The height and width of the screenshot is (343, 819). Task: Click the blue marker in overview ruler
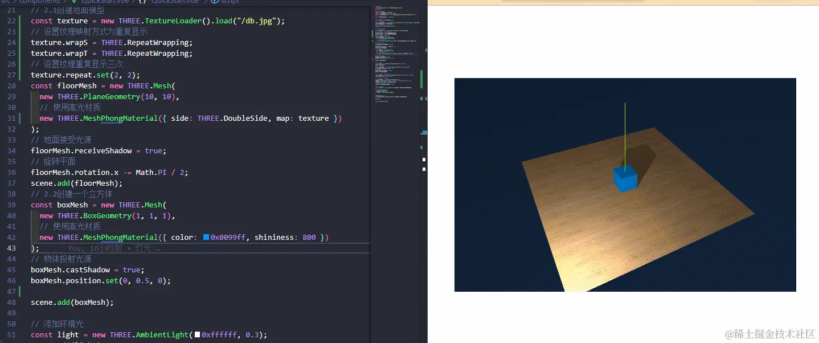(x=424, y=132)
